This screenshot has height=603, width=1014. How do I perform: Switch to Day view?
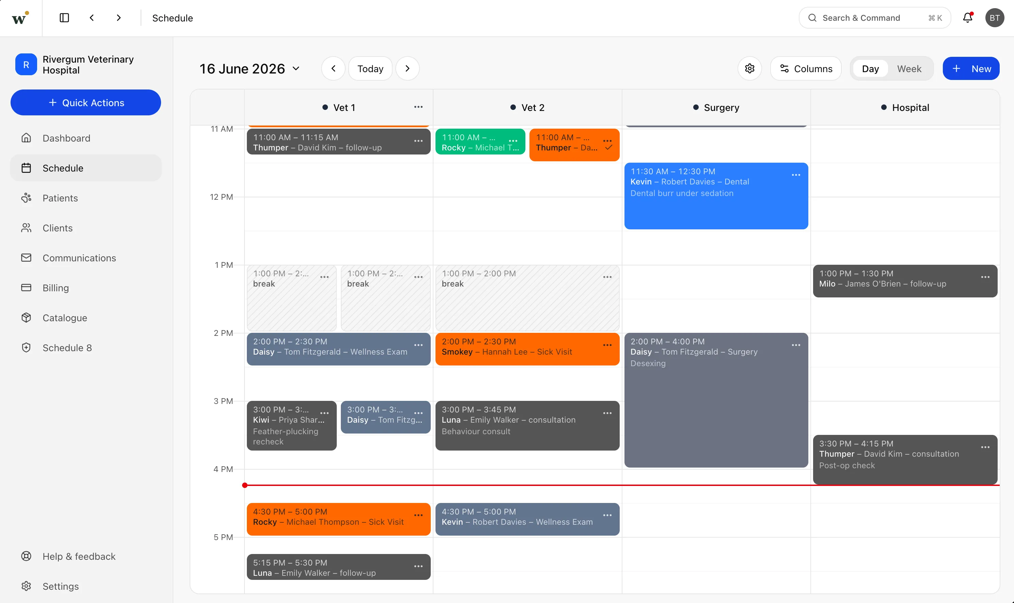(870, 69)
